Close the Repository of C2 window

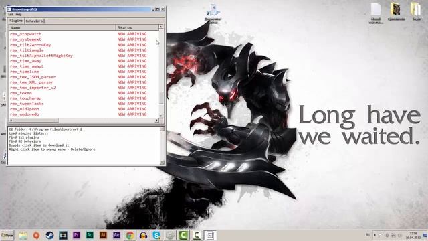[x=163, y=9]
